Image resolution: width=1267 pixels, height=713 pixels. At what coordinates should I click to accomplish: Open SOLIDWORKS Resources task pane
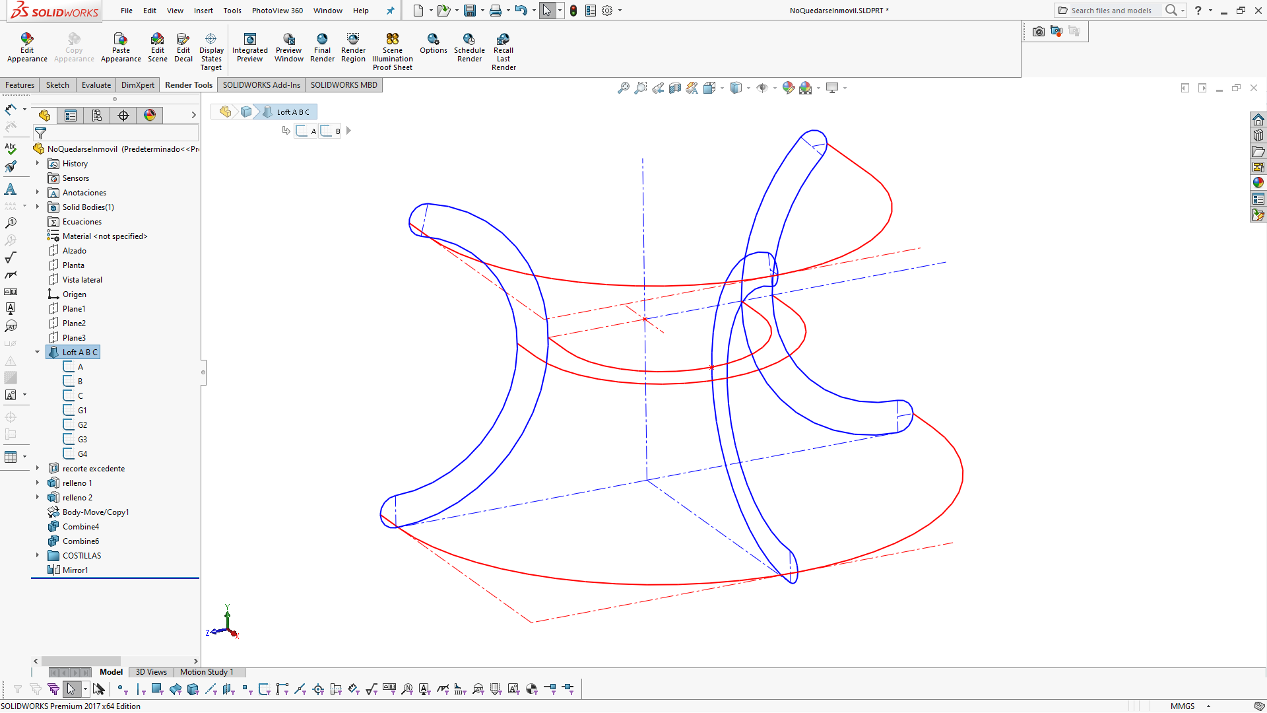coord(1258,119)
